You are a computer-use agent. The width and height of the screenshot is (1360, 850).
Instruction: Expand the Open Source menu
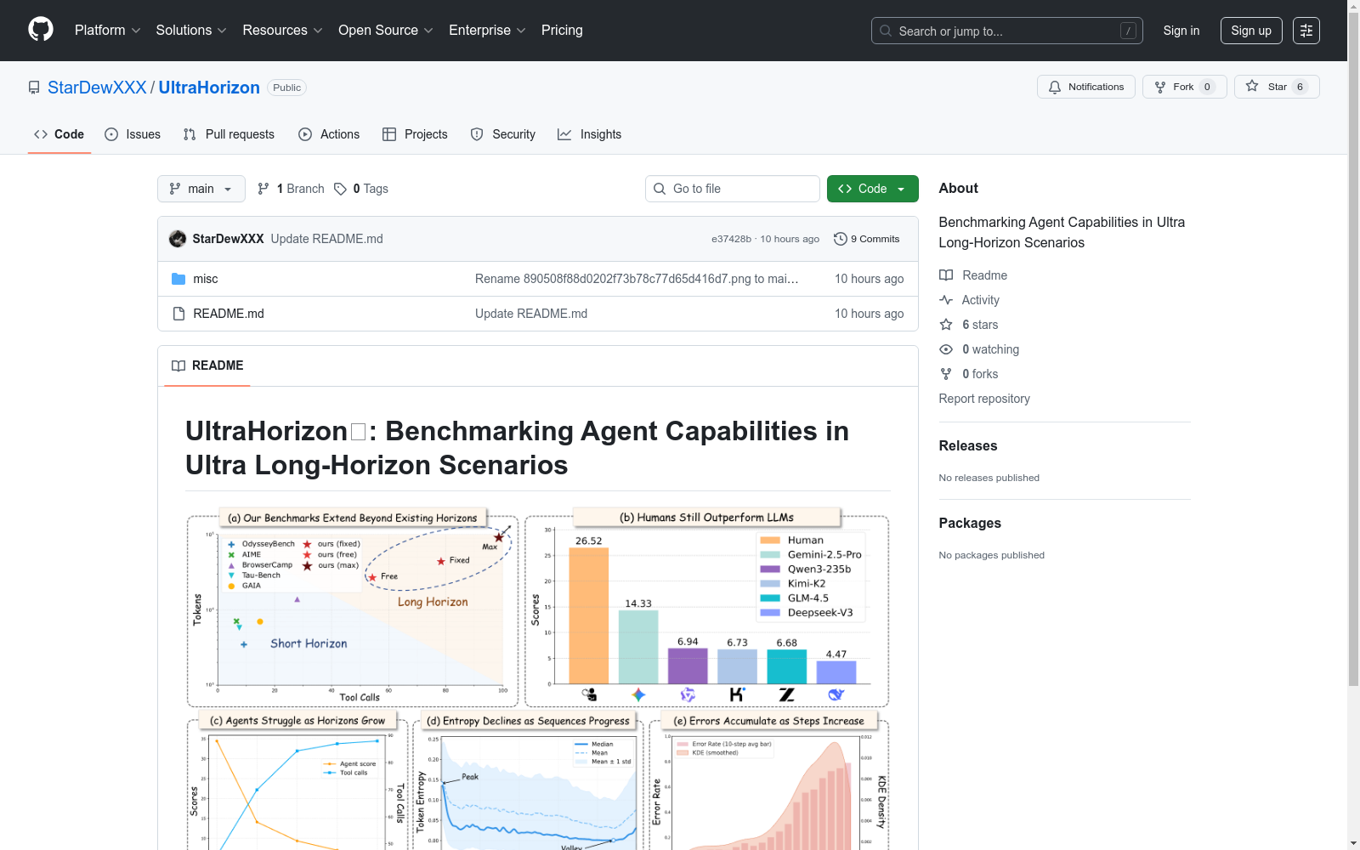[x=386, y=31]
